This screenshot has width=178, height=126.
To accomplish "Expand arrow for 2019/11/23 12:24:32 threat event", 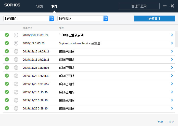I will (x=172, y=76).
